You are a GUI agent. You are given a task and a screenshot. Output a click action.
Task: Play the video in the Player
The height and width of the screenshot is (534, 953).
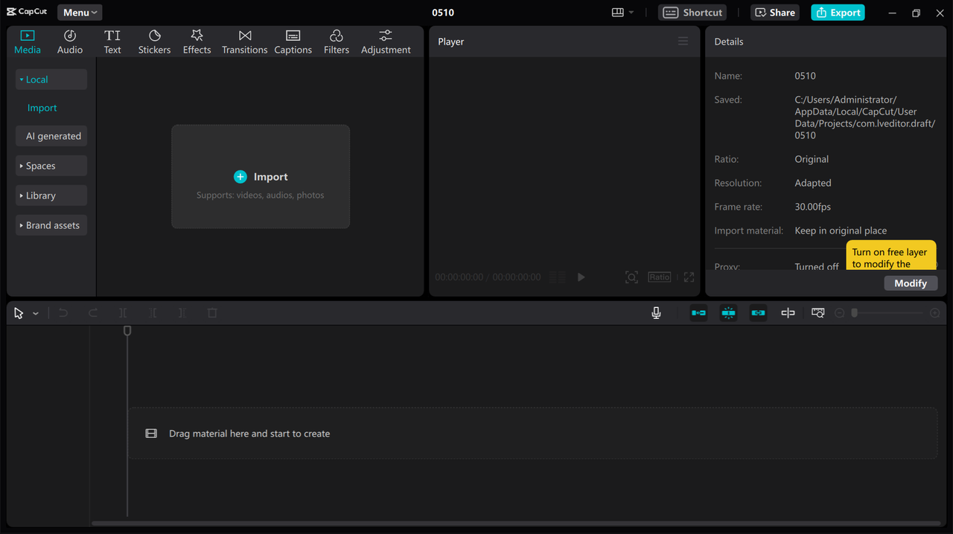click(581, 277)
